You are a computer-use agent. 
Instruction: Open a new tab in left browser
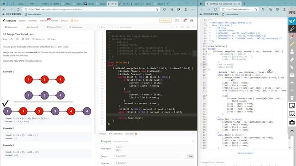tap(167, 4)
